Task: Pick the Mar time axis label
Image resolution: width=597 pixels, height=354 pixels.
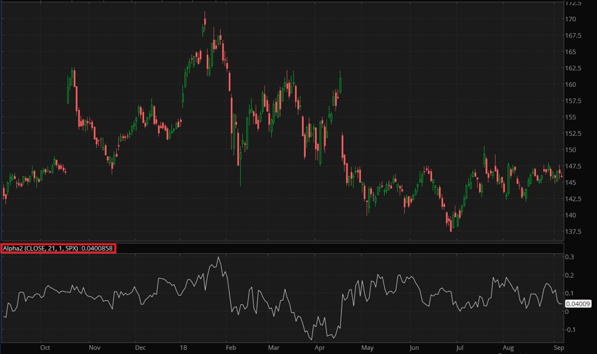Action: tap(274, 347)
